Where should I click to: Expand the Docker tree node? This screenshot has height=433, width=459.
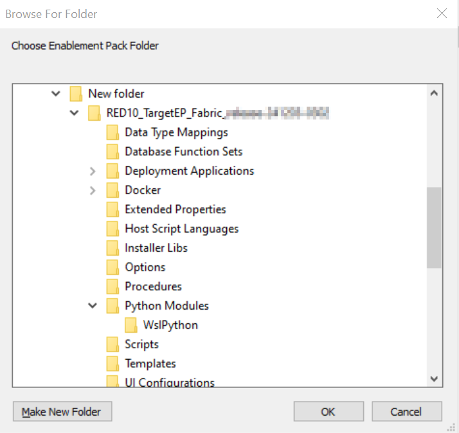[93, 190]
